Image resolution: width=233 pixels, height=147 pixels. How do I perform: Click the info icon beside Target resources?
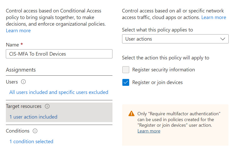click(x=47, y=106)
